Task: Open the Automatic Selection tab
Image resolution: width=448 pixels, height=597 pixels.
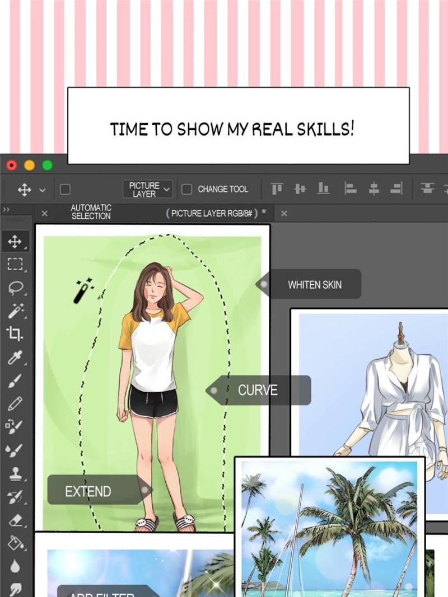Action: pos(91,212)
